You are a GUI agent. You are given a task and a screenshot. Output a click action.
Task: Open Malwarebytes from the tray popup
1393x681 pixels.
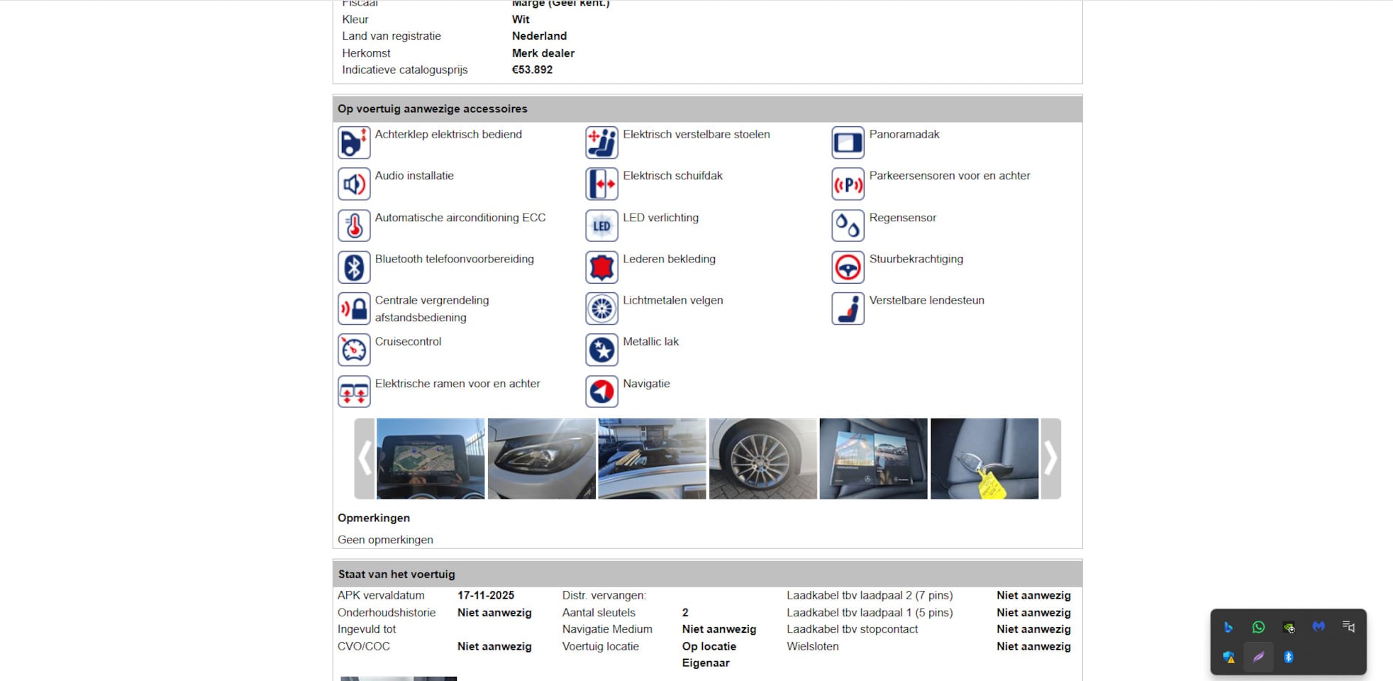[1319, 627]
